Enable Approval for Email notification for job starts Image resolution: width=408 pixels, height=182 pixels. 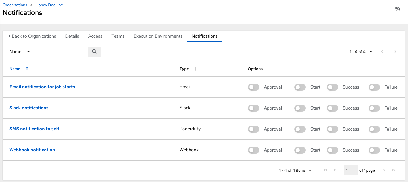point(253,87)
